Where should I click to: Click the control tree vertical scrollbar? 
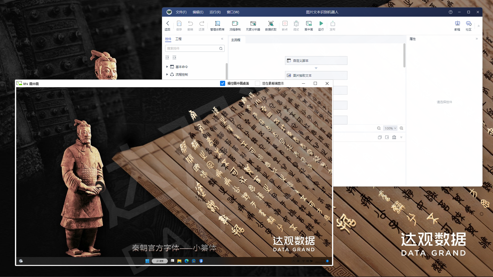(x=227, y=71)
